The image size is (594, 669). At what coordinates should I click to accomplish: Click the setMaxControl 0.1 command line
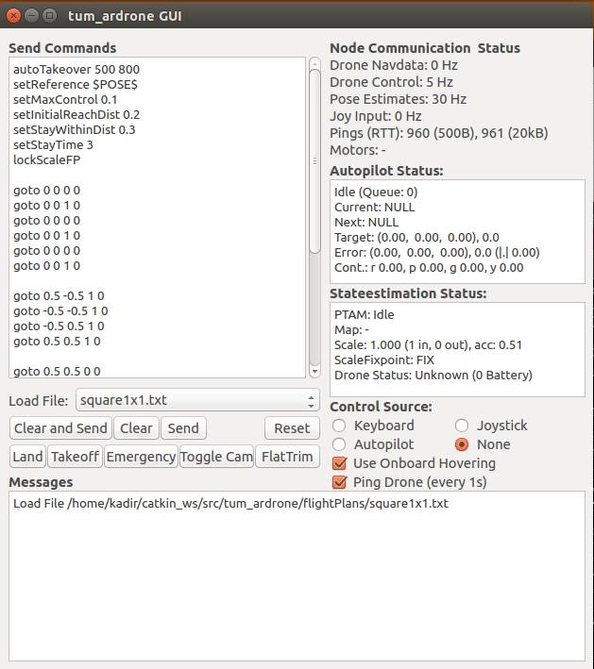coord(65,99)
